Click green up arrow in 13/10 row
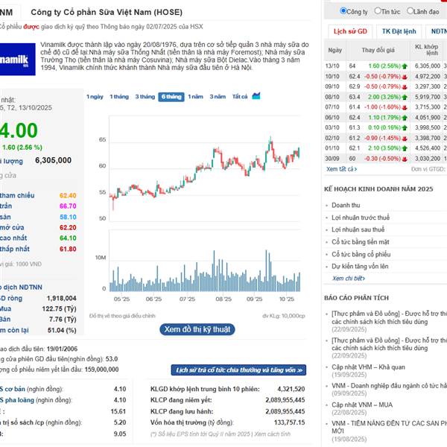This screenshot has height=447, width=447. [406, 66]
